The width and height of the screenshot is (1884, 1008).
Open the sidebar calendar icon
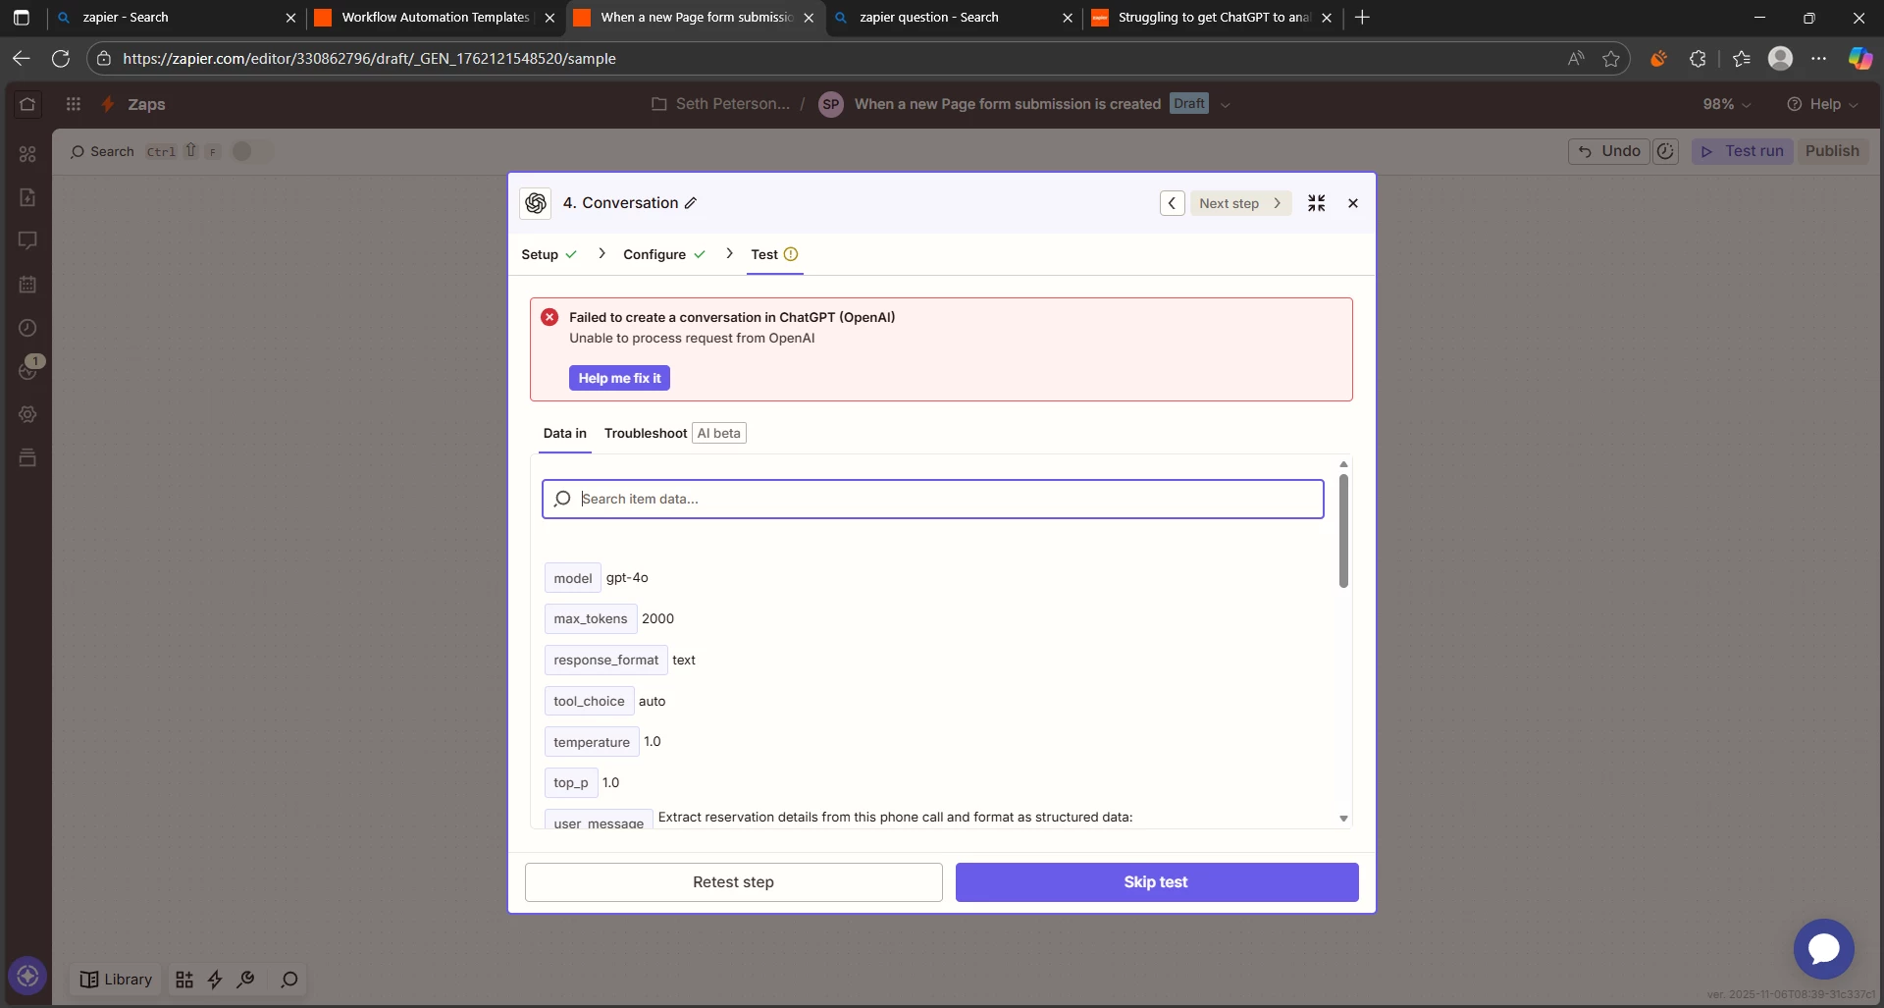pyautogui.click(x=27, y=285)
